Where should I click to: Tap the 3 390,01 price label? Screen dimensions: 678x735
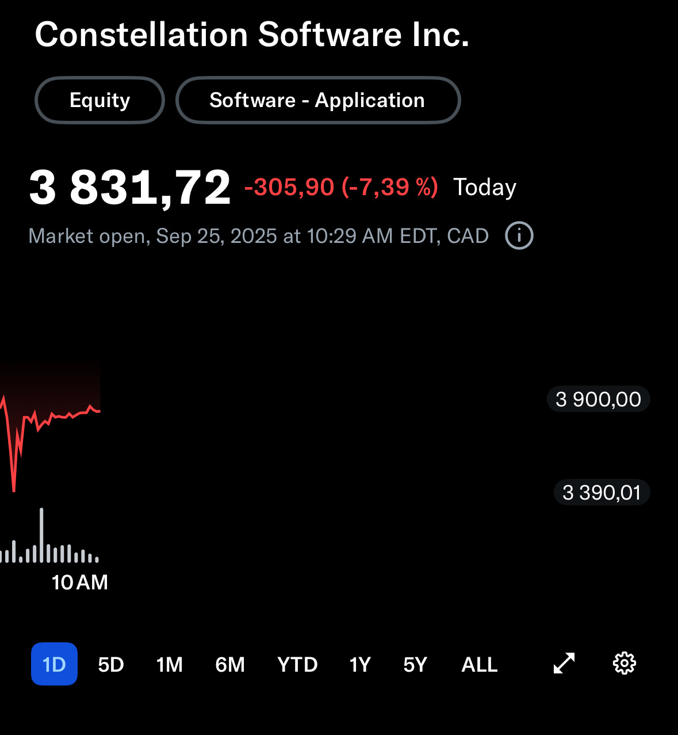pyautogui.click(x=602, y=493)
